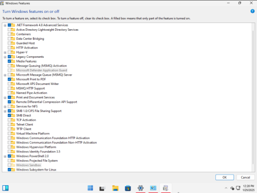Open the help icon in Windows Features

[x=252, y=11]
